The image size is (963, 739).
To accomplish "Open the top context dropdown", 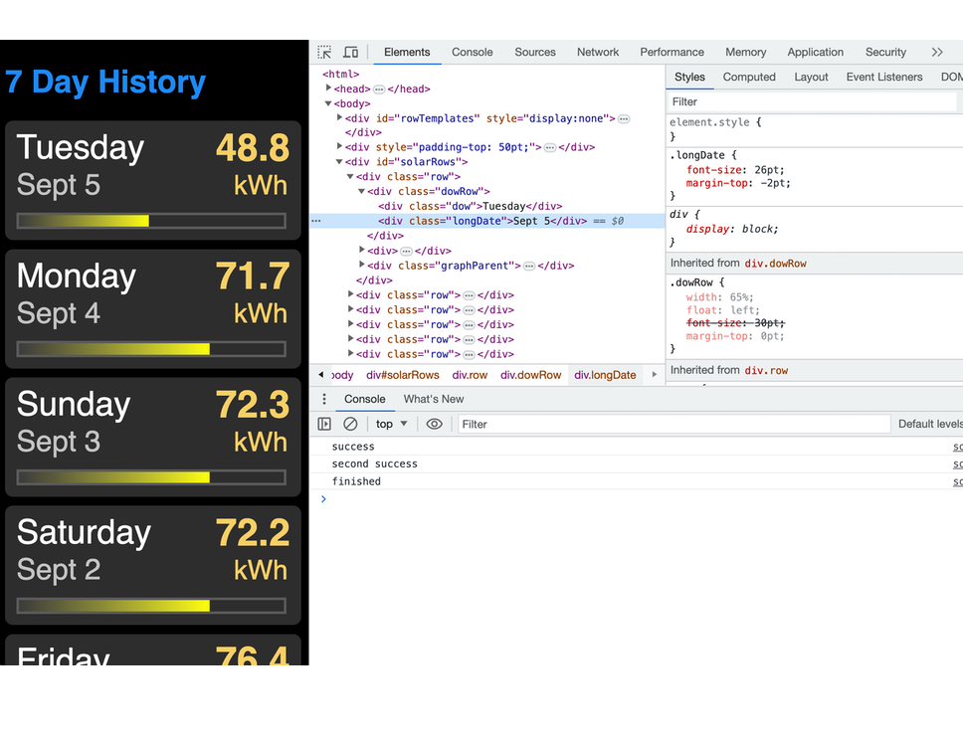I will tap(392, 424).
